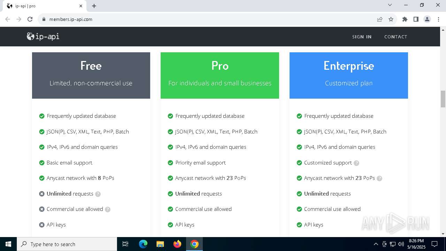Share this page via the share icon
The image size is (446, 251).
point(380,19)
